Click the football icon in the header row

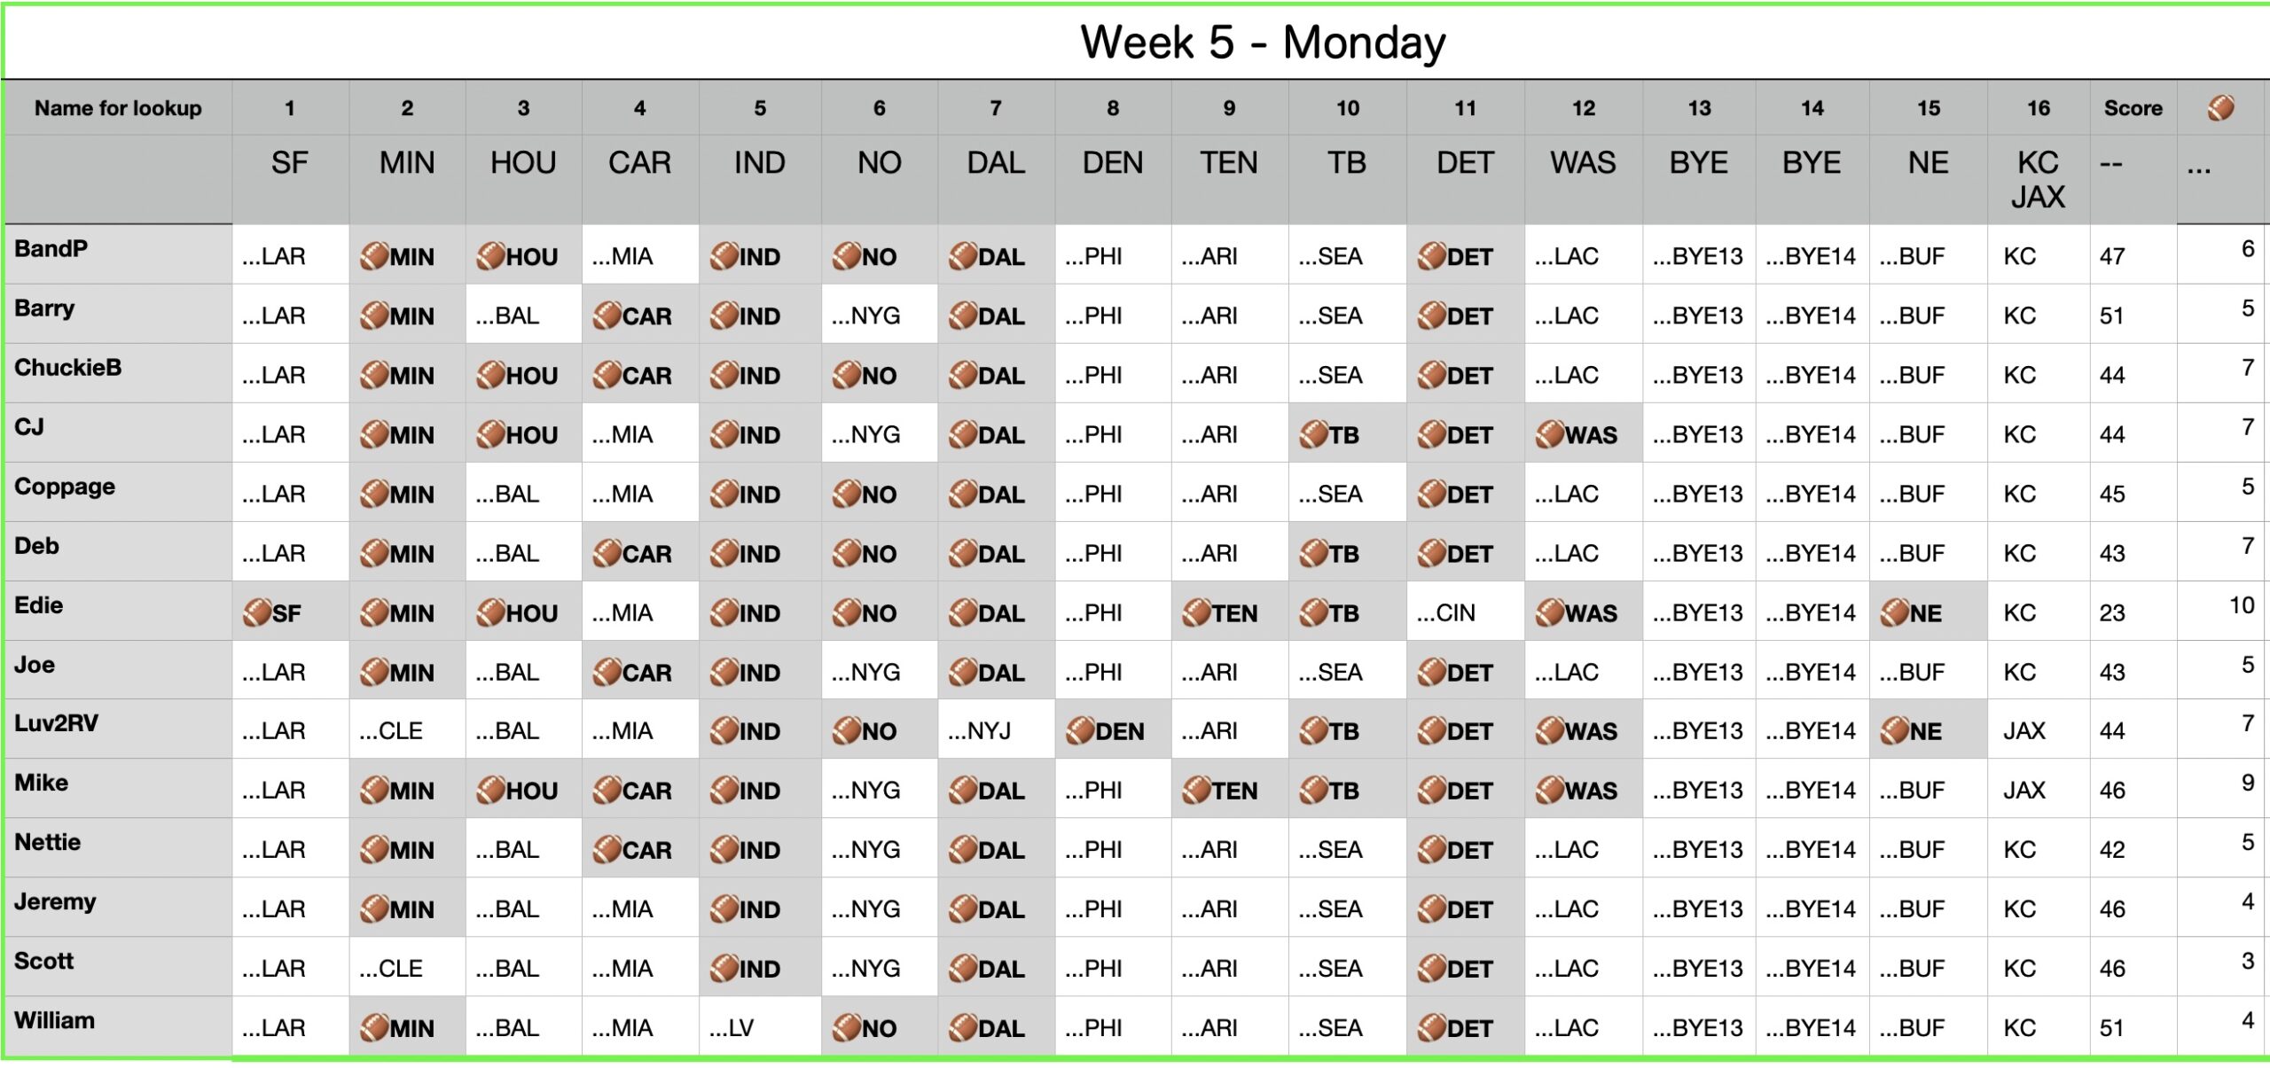2221,108
